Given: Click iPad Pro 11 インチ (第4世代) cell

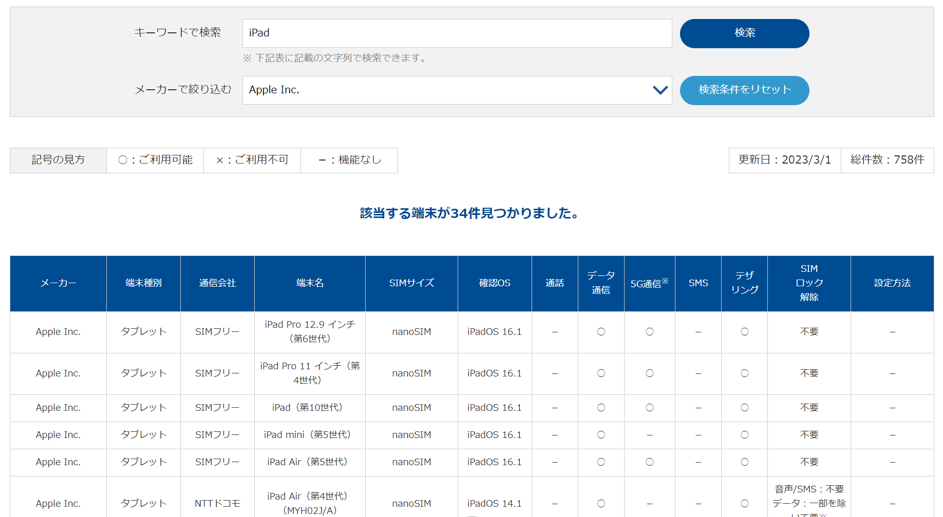Looking at the screenshot, I should coord(310,373).
